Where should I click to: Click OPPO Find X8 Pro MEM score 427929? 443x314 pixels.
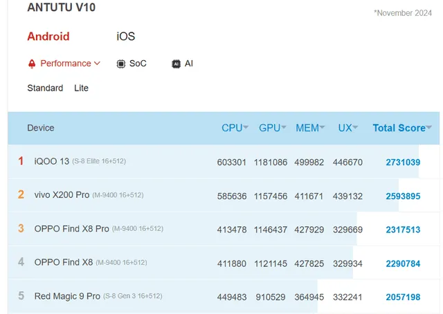(x=309, y=230)
